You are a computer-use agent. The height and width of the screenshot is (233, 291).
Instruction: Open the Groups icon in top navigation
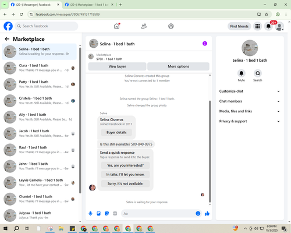coord(171,26)
